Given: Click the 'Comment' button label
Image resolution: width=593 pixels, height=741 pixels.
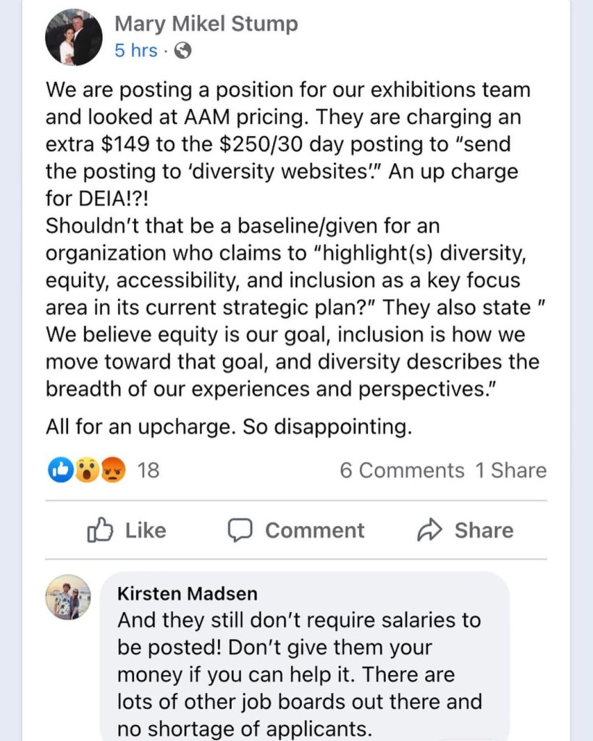Looking at the screenshot, I should click(314, 531).
